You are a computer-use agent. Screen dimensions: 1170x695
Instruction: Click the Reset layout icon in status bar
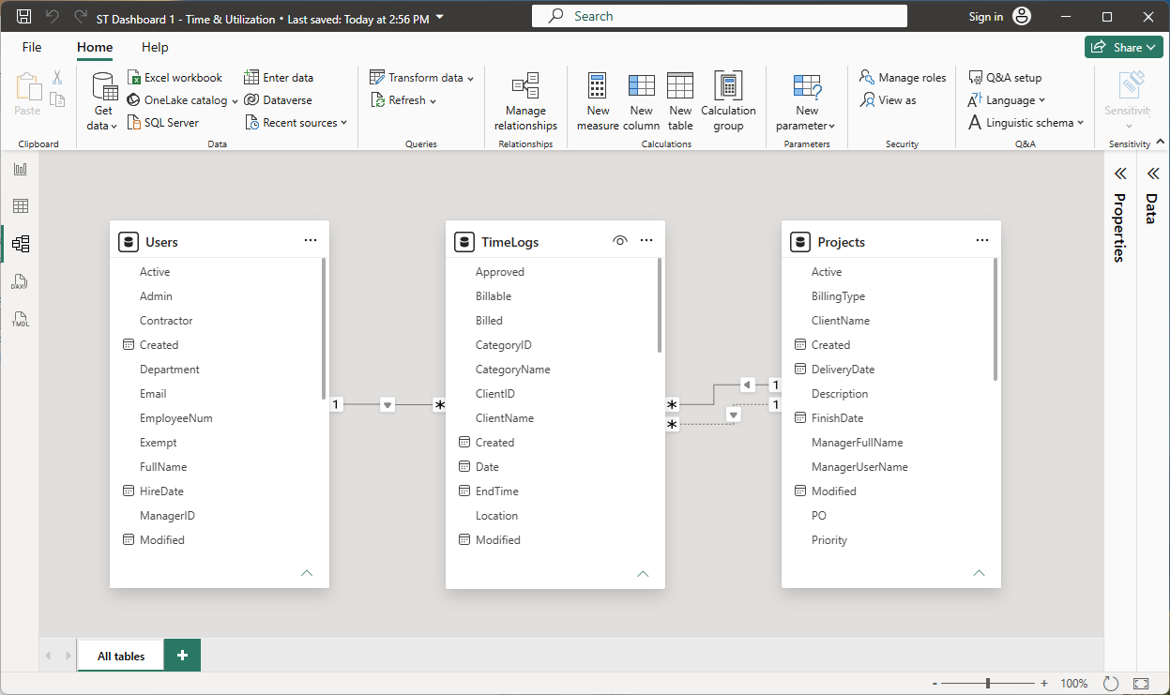[1111, 684]
